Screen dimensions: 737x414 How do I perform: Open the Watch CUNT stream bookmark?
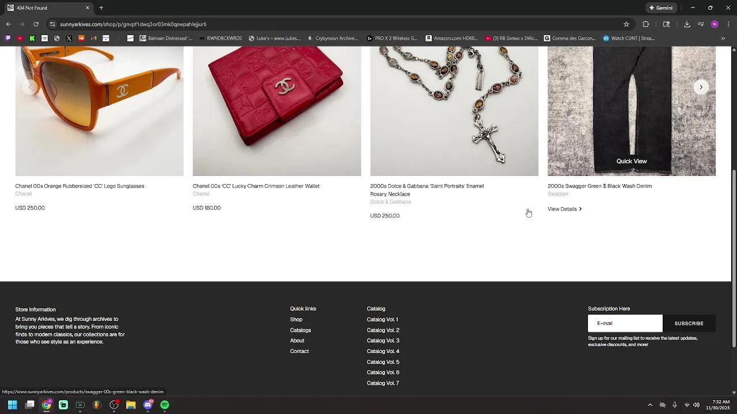629,39
